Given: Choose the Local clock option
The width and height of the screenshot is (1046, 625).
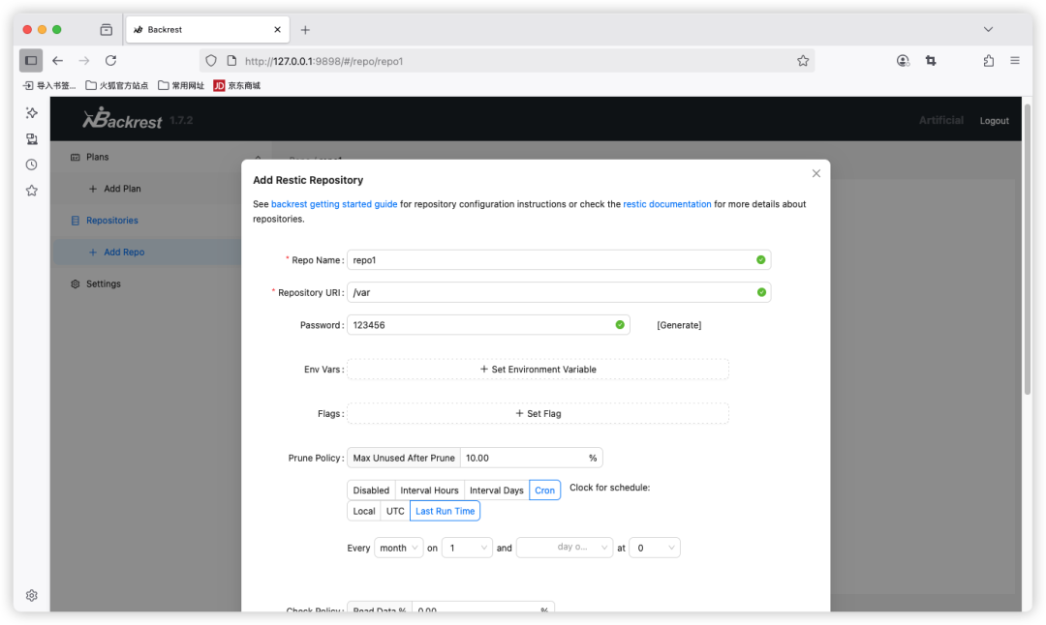Looking at the screenshot, I should 363,511.
